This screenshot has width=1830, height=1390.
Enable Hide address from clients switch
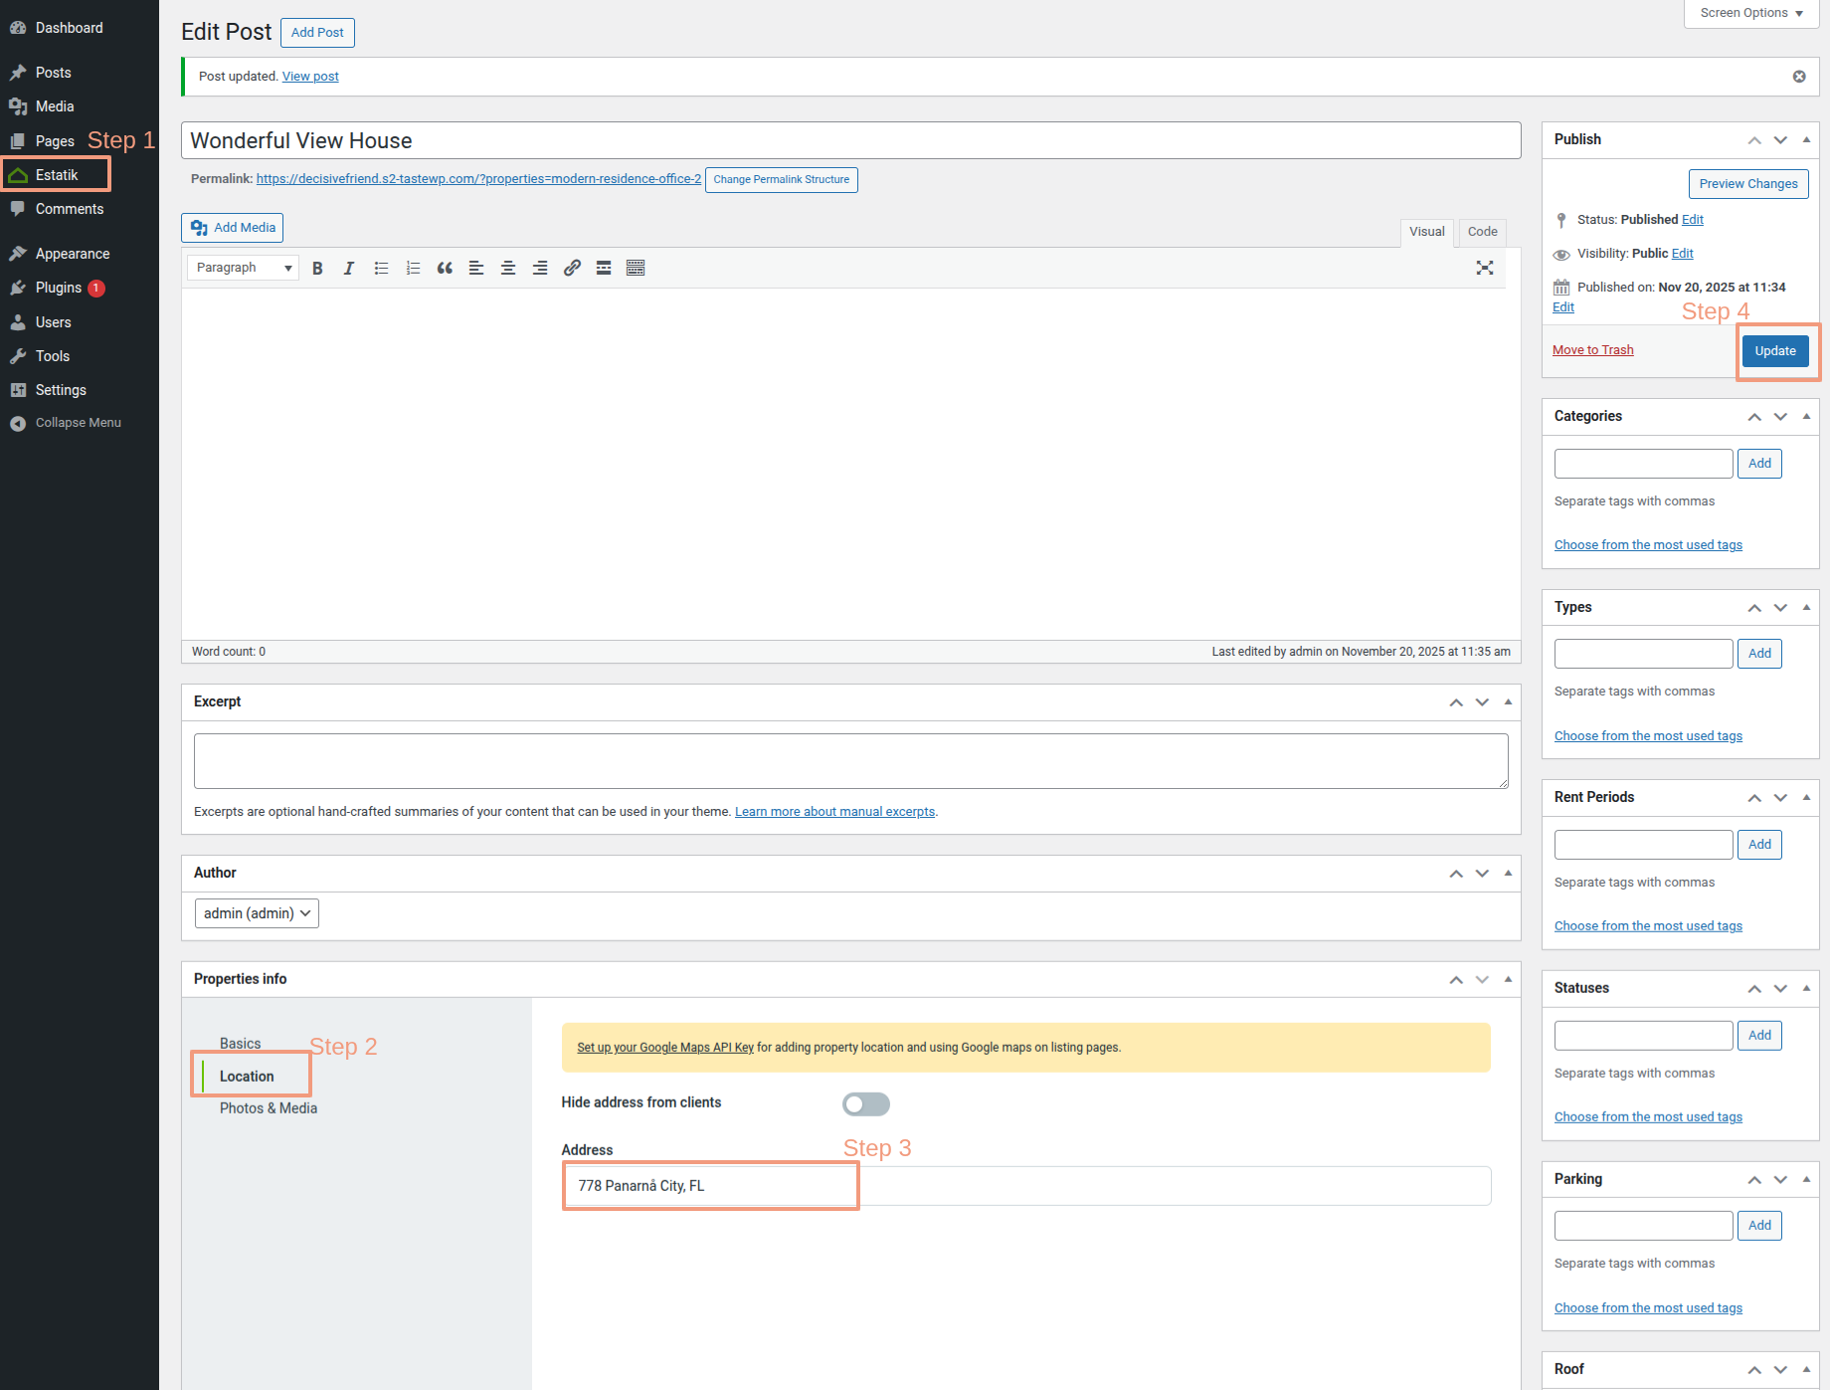coord(865,1104)
